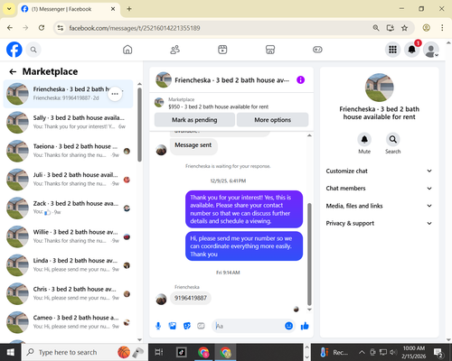Bookmark this page star icon

pos(404,28)
